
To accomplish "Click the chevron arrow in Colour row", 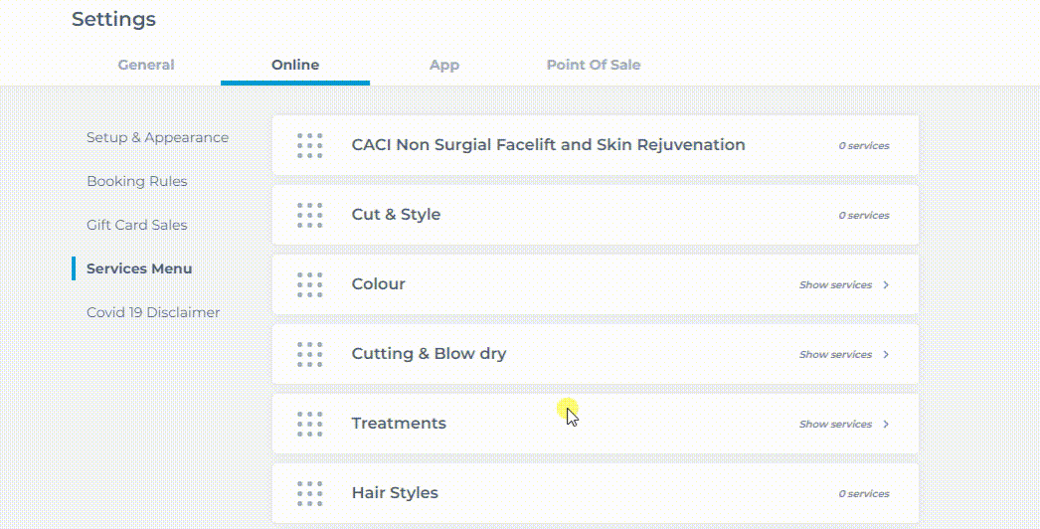I will coord(886,284).
